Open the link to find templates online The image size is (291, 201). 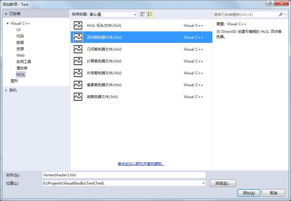pos(141,164)
